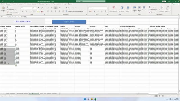Open Форматировать как таблицу menu
Viewport: 180px width, 101px height.
[x=122, y=9]
